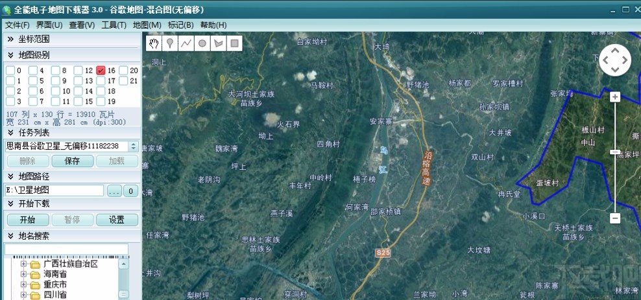641x300 pixels.
Task: Collapse the 任务列表 section
Action: [10, 133]
